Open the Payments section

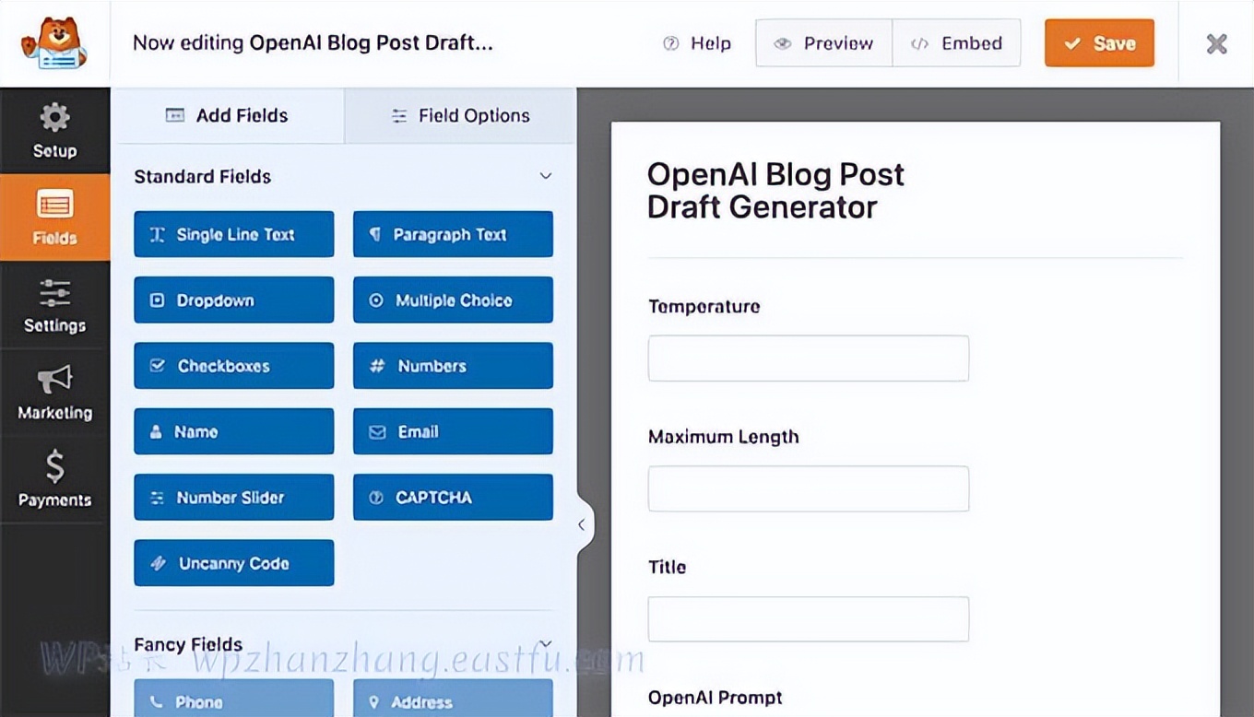54,479
